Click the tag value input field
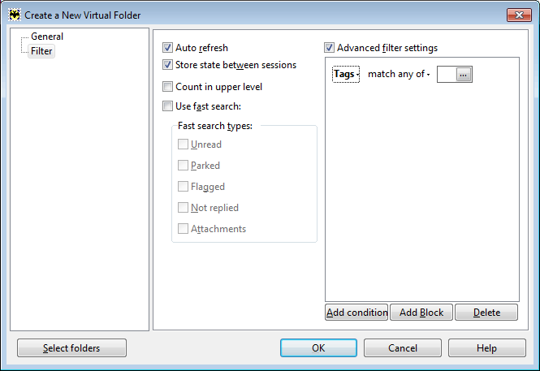This screenshot has height=371, width=540. (447, 75)
